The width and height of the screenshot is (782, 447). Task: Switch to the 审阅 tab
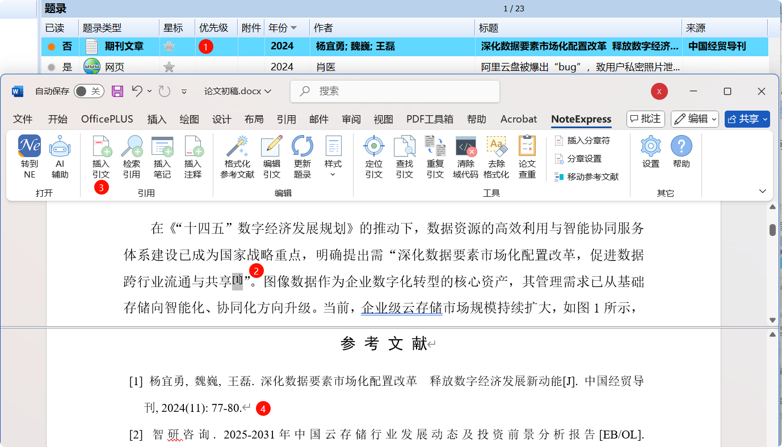351,119
